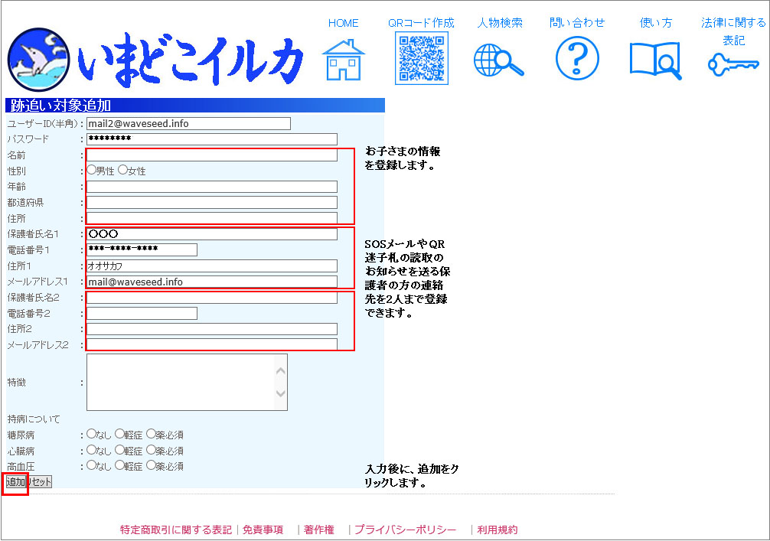This screenshot has height=541, width=770.
Task: Focus the 電話番号2 input field
Action: [x=142, y=313]
